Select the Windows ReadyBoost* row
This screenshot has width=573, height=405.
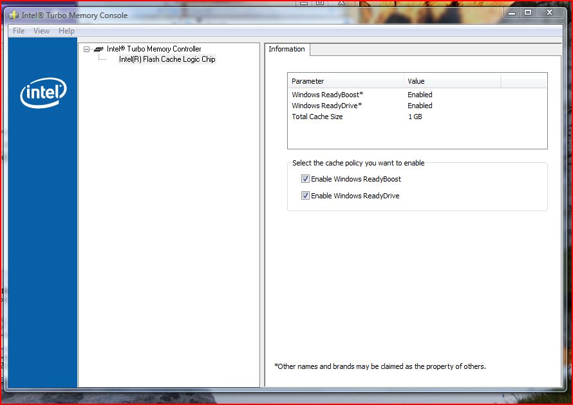point(417,95)
